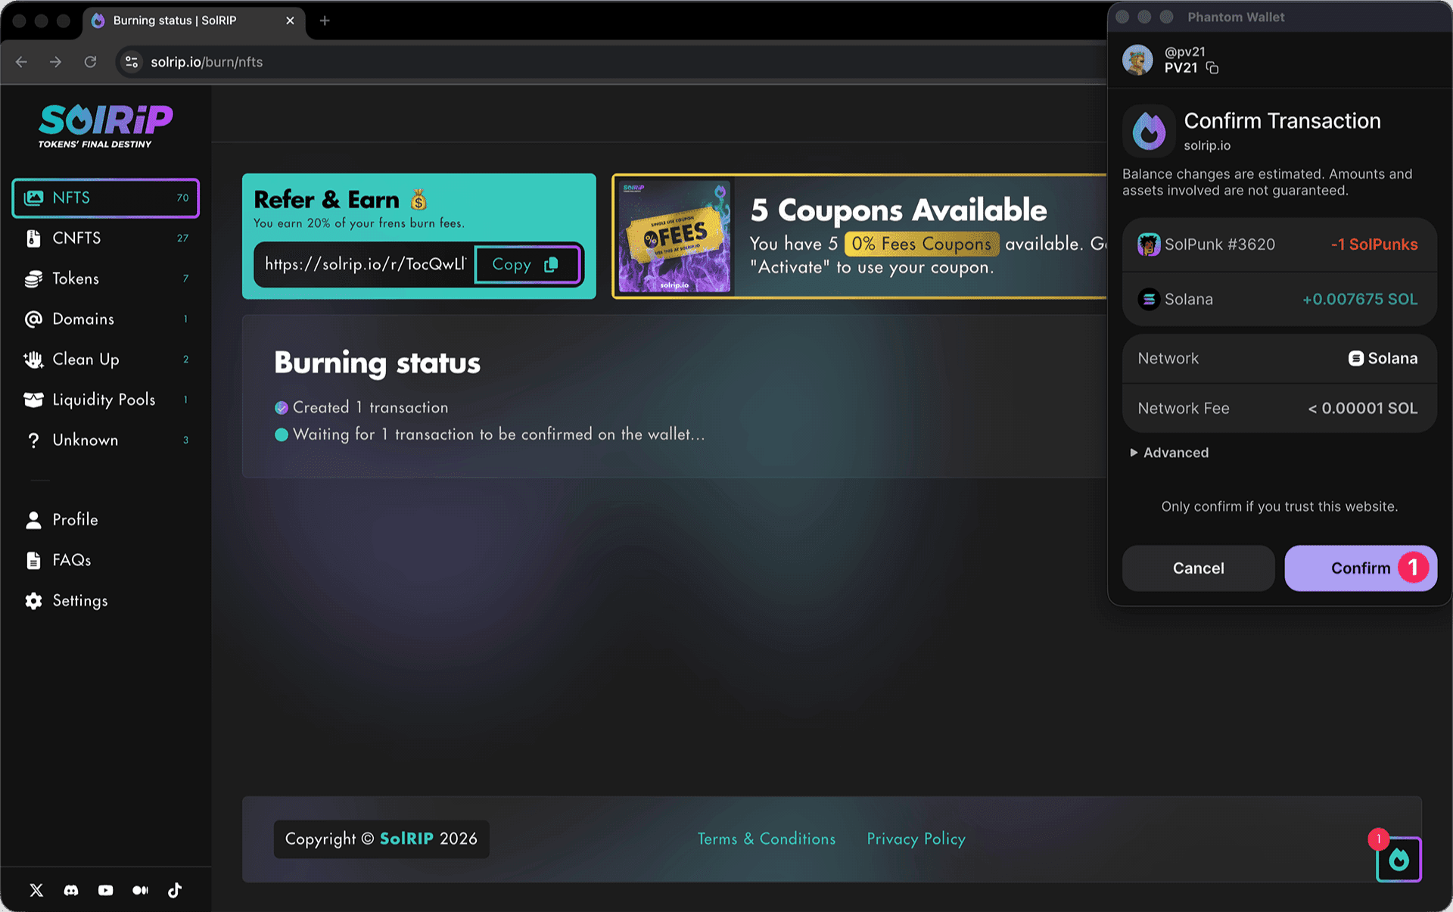This screenshot has height=912, width=1453.
Task: Open the X (Twitter) social link
Action: pos(36,890)
